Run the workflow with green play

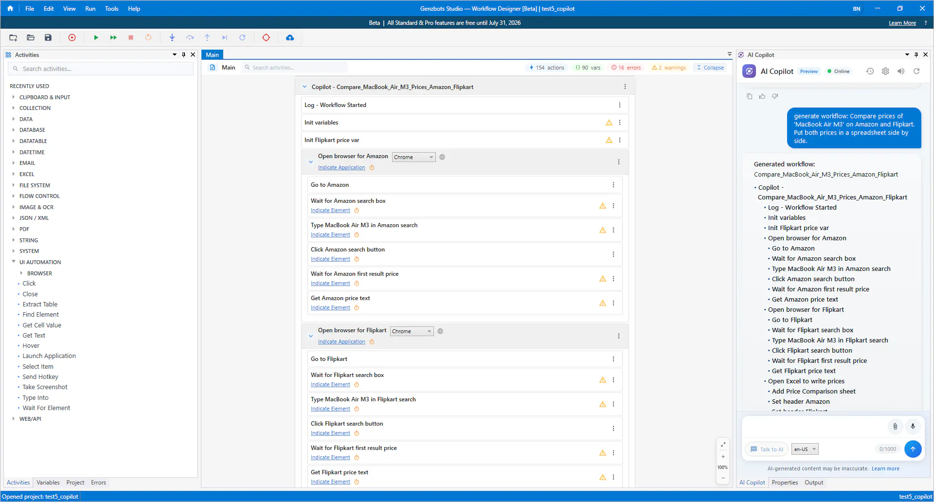[x=96, y=37]
